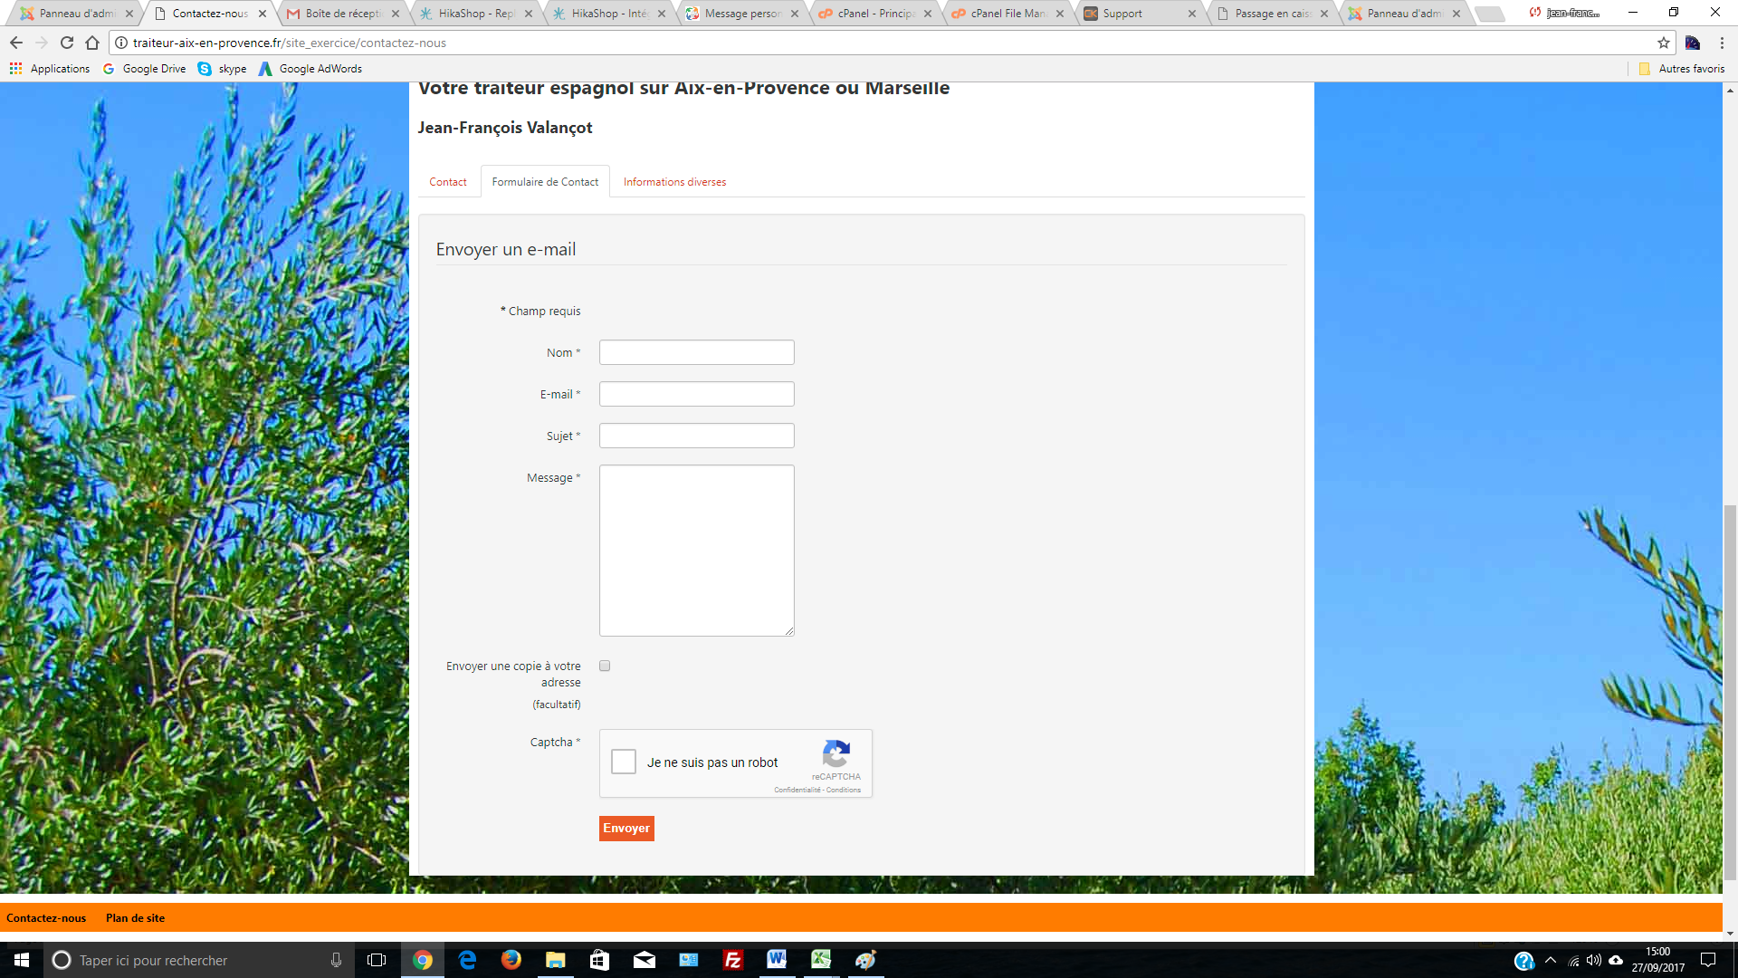Follow the Plan de site footer link

(135, 917)
